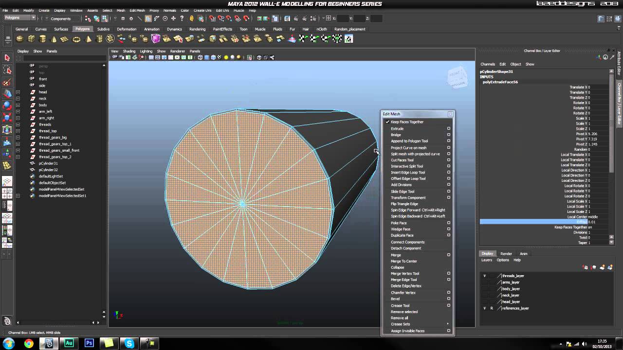Toggle visibility of threads_layer
The height and width of the screenshot is (350, 623).
[x=484, y=276]
